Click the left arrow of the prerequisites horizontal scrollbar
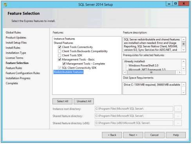Viewport: 192px width, 144px height. (x=125, y=72)
